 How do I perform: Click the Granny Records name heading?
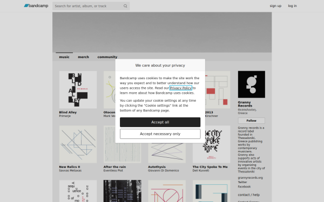click(245, 104)
